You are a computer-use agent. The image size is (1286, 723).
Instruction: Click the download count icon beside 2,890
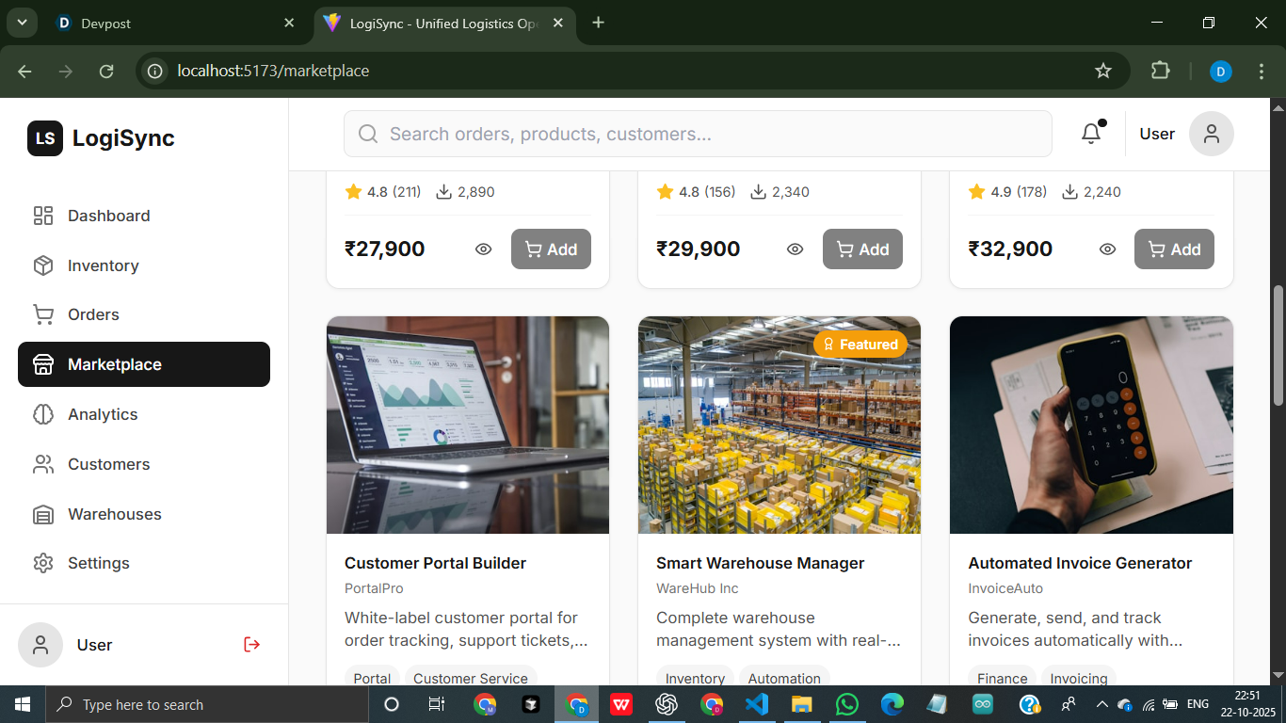pos(444,192)
